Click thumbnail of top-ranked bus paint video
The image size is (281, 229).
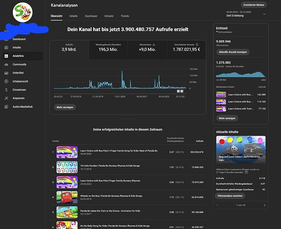coord(67,152)
